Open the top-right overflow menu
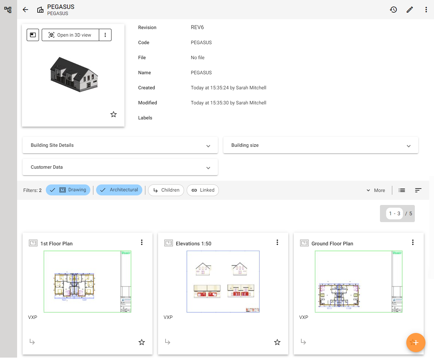This screenshot has height=360, width=434. [426, 10]
